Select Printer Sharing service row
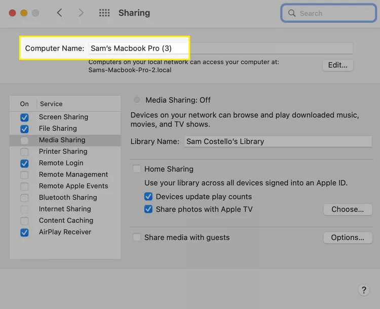Viewport: 380px width, 309px height. coord(65,152)
